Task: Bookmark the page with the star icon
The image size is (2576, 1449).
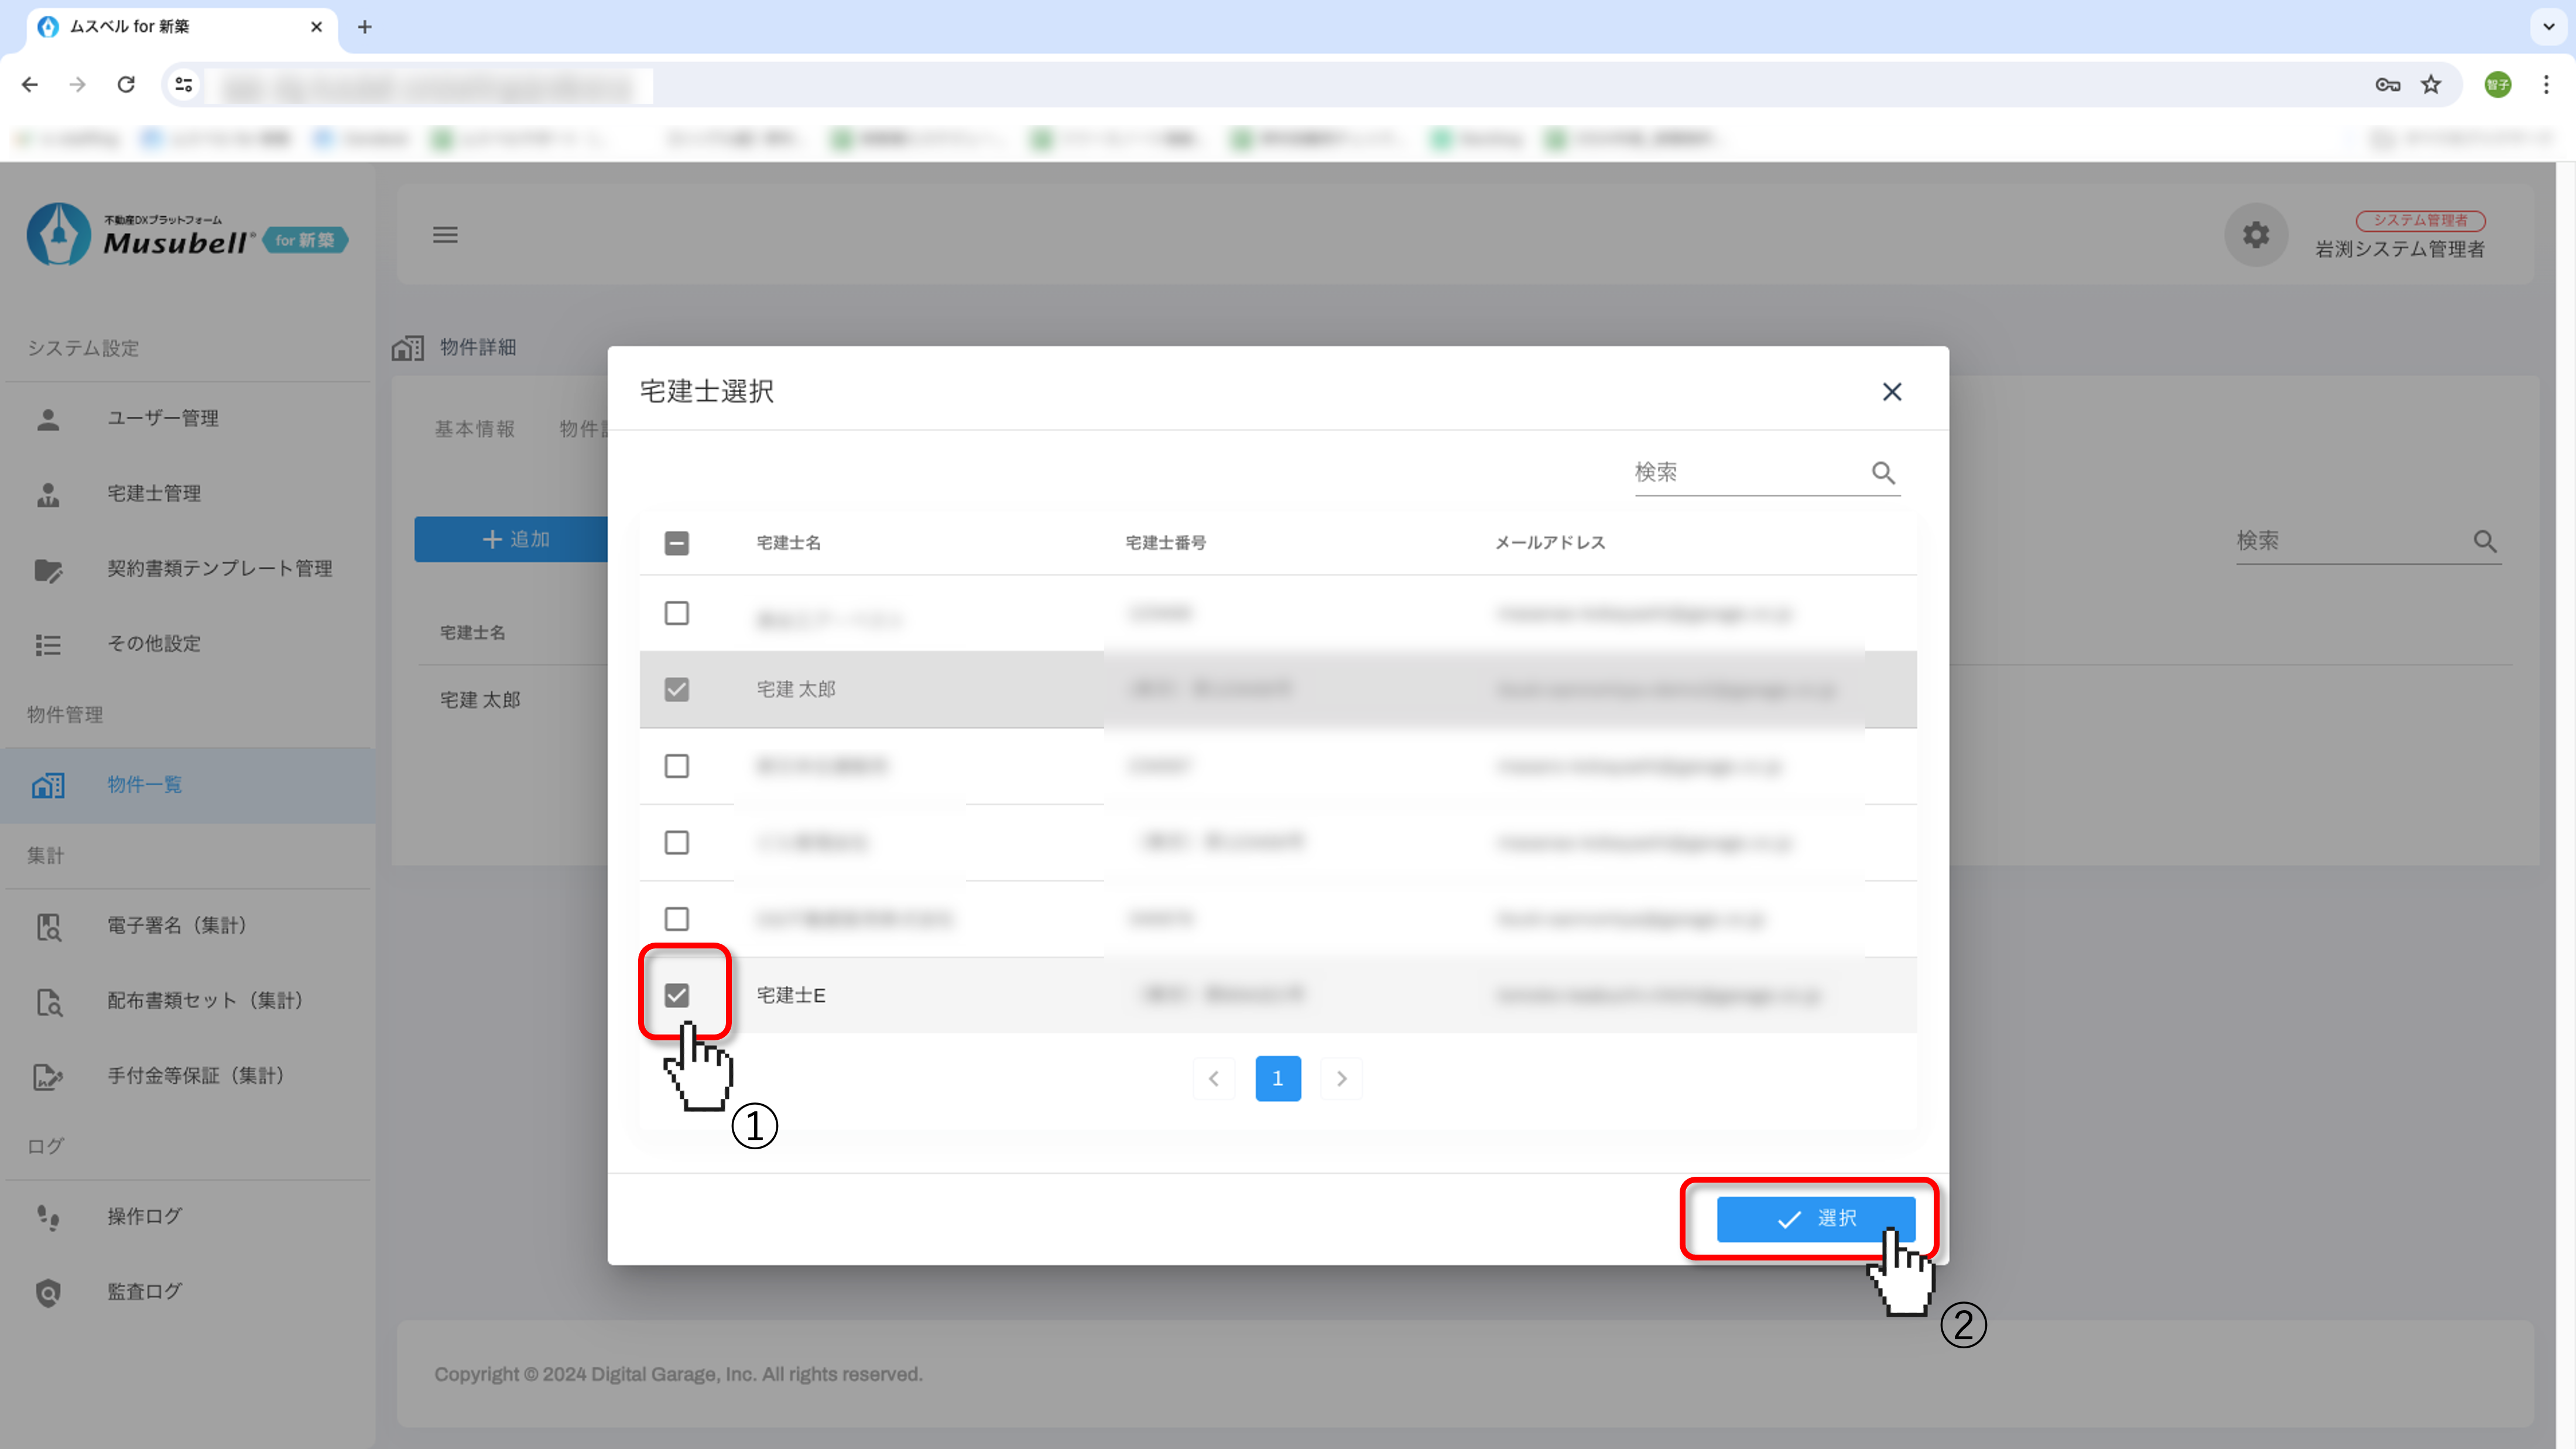Action: (x=2431, y=85)
